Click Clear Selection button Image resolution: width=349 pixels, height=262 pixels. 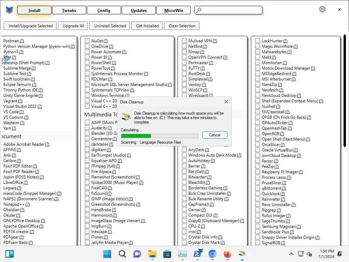coord(182,26)
